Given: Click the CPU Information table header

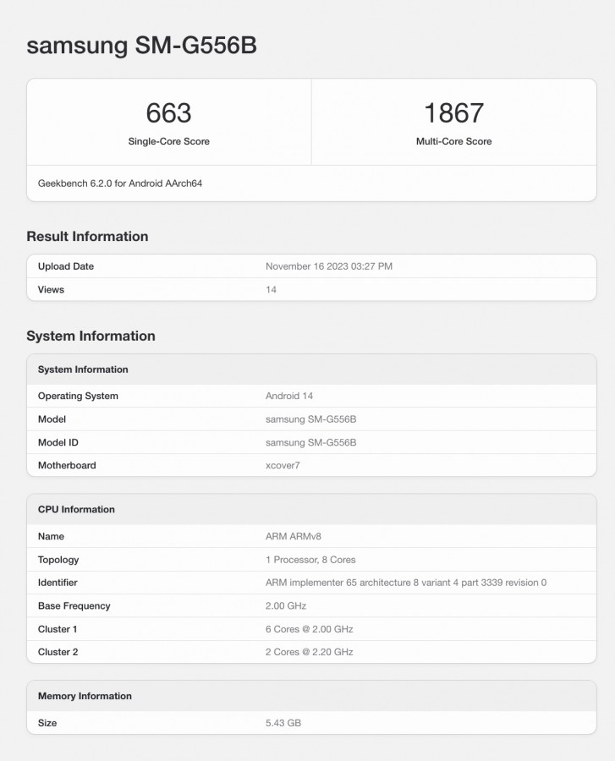Looking at the screenshot, I should pos(76,509).
